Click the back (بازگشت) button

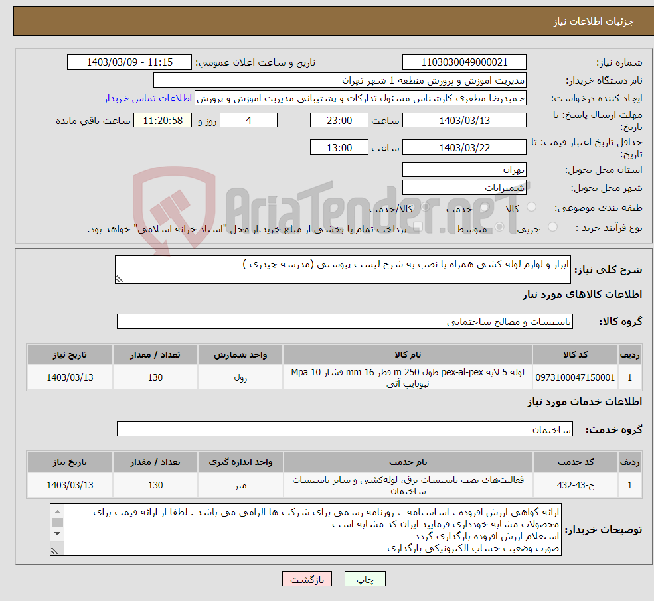pos(307,579)
